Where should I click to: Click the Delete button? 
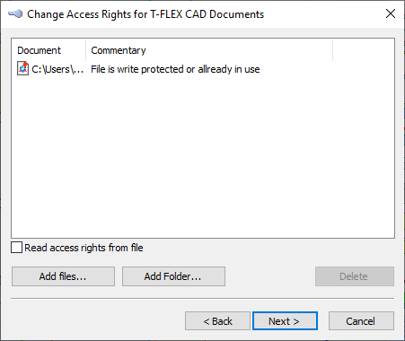coord(355,276)
